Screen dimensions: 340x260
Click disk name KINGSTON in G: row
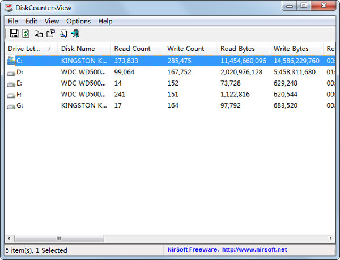pyautogui.click(x=84, y=105)
